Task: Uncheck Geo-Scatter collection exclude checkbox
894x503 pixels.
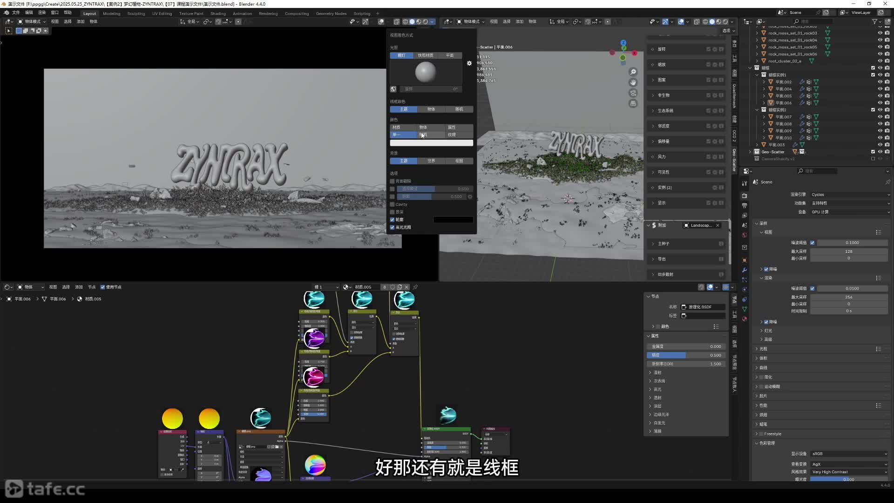Action: (x=873, y=152)
